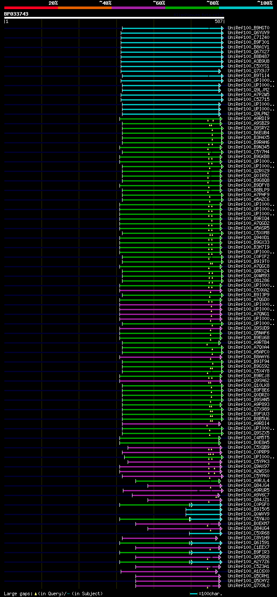
Task: Click the purple ~60% identity legend segment
Action: [x=138, y=7]
